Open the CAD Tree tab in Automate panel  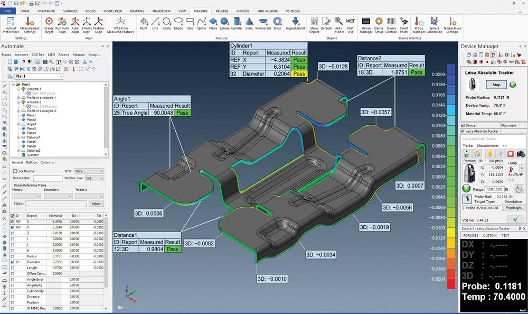coord(36,55)
